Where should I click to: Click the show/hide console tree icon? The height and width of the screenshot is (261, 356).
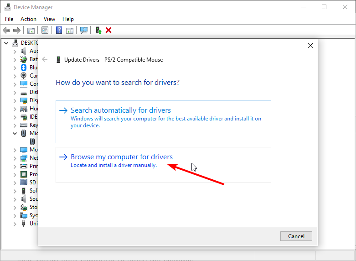click(x=31, y=30)
